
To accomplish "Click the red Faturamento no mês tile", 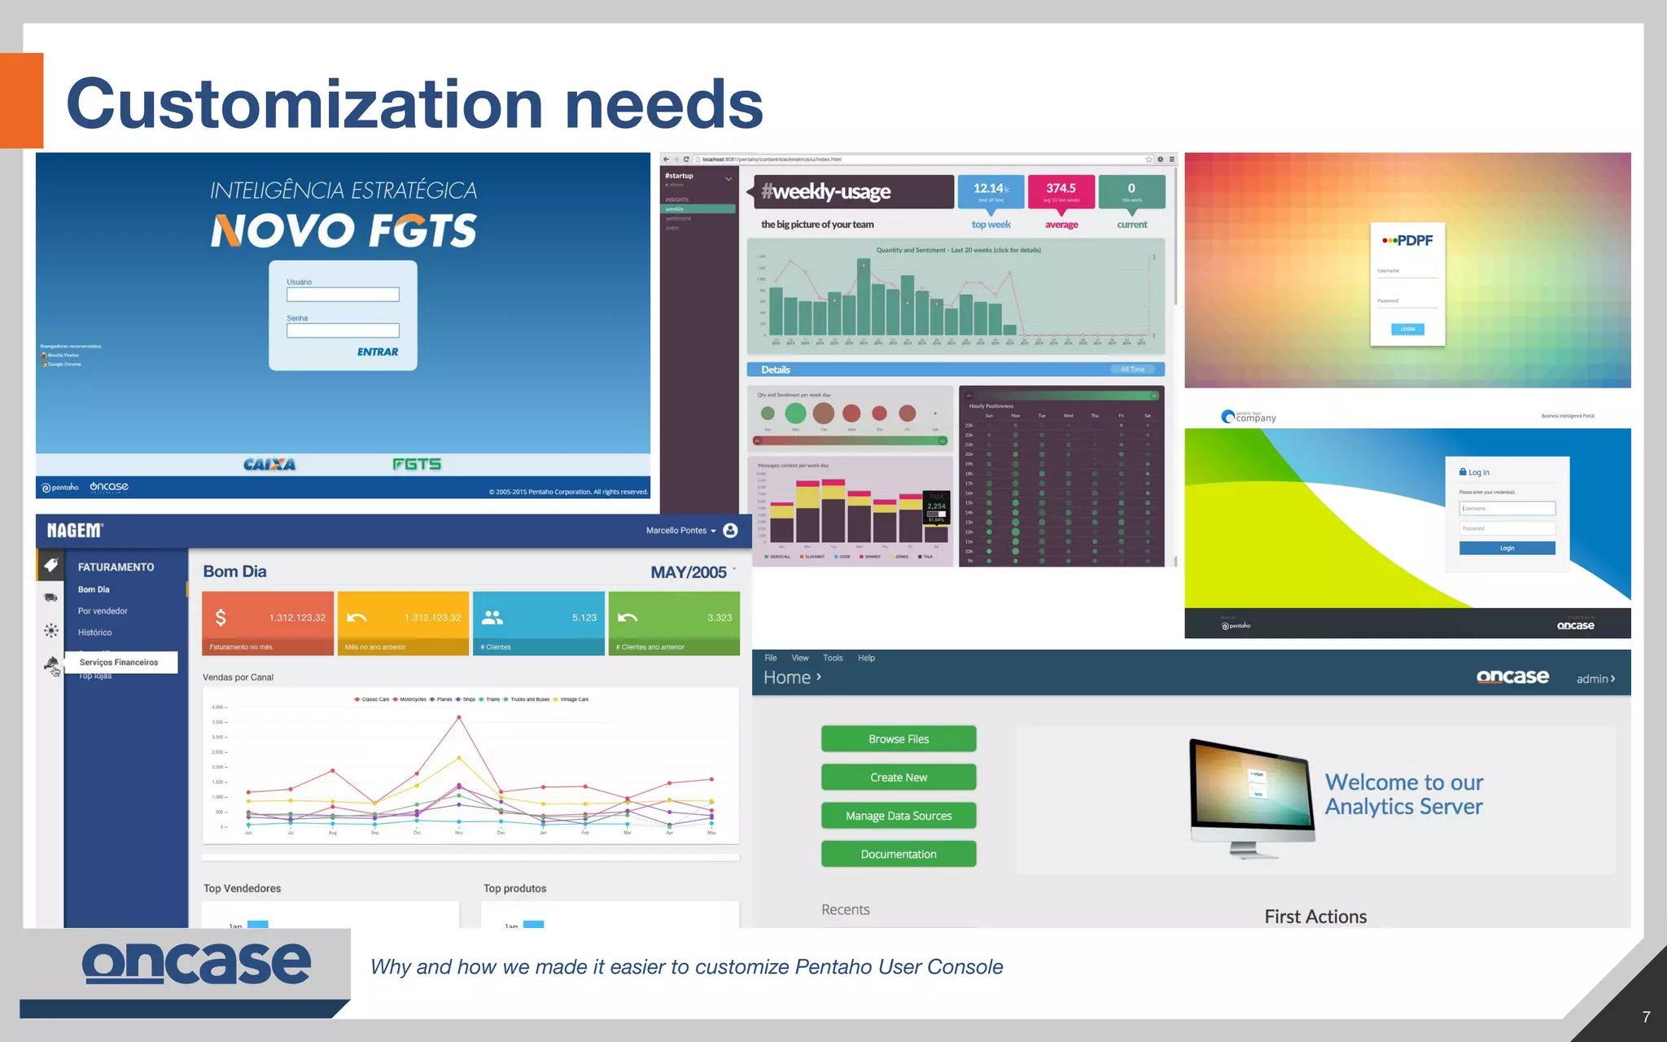I will [x=268, y=623].
